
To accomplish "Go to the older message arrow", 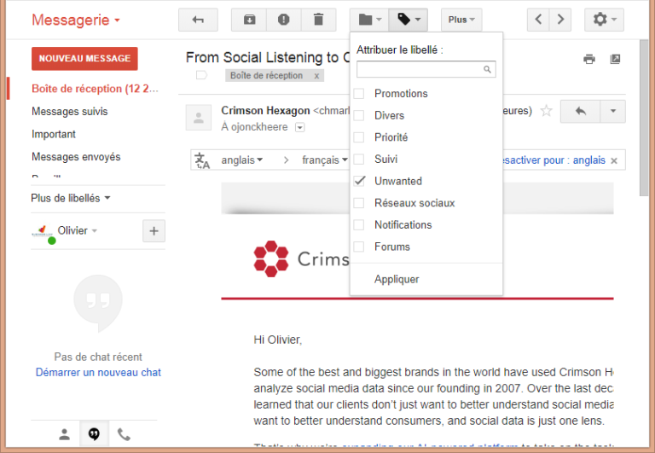I will pyautogui.click(x=560, y=20).
